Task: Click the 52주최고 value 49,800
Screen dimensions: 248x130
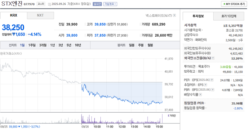Action: click(x=227, y=72)
